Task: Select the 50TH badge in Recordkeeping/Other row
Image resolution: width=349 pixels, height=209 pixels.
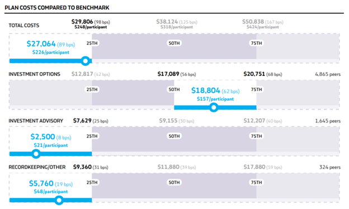Action: 174,182
